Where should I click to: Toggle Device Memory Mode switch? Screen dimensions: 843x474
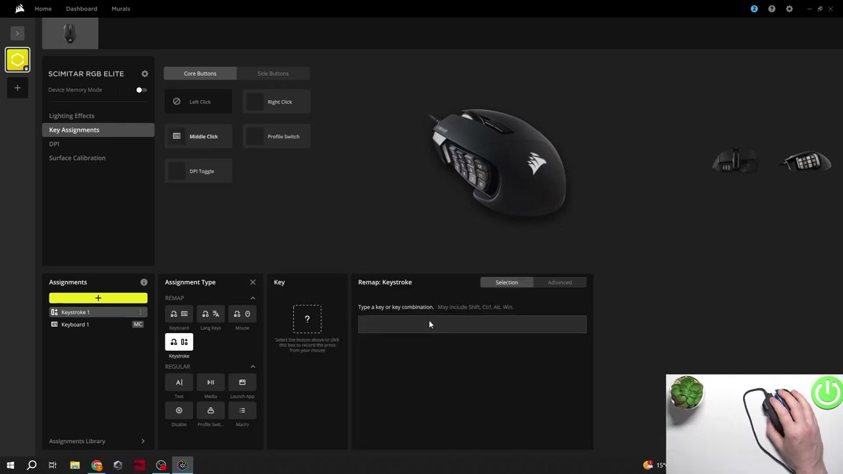[142, 90]
